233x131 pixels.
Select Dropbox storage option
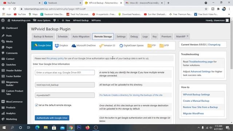click(x=61, y=45)
